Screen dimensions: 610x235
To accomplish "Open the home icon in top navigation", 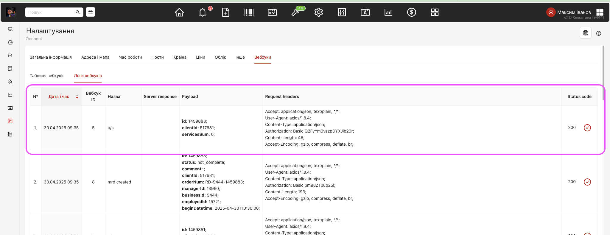I will pyautogui.click(x=179, y=12).
